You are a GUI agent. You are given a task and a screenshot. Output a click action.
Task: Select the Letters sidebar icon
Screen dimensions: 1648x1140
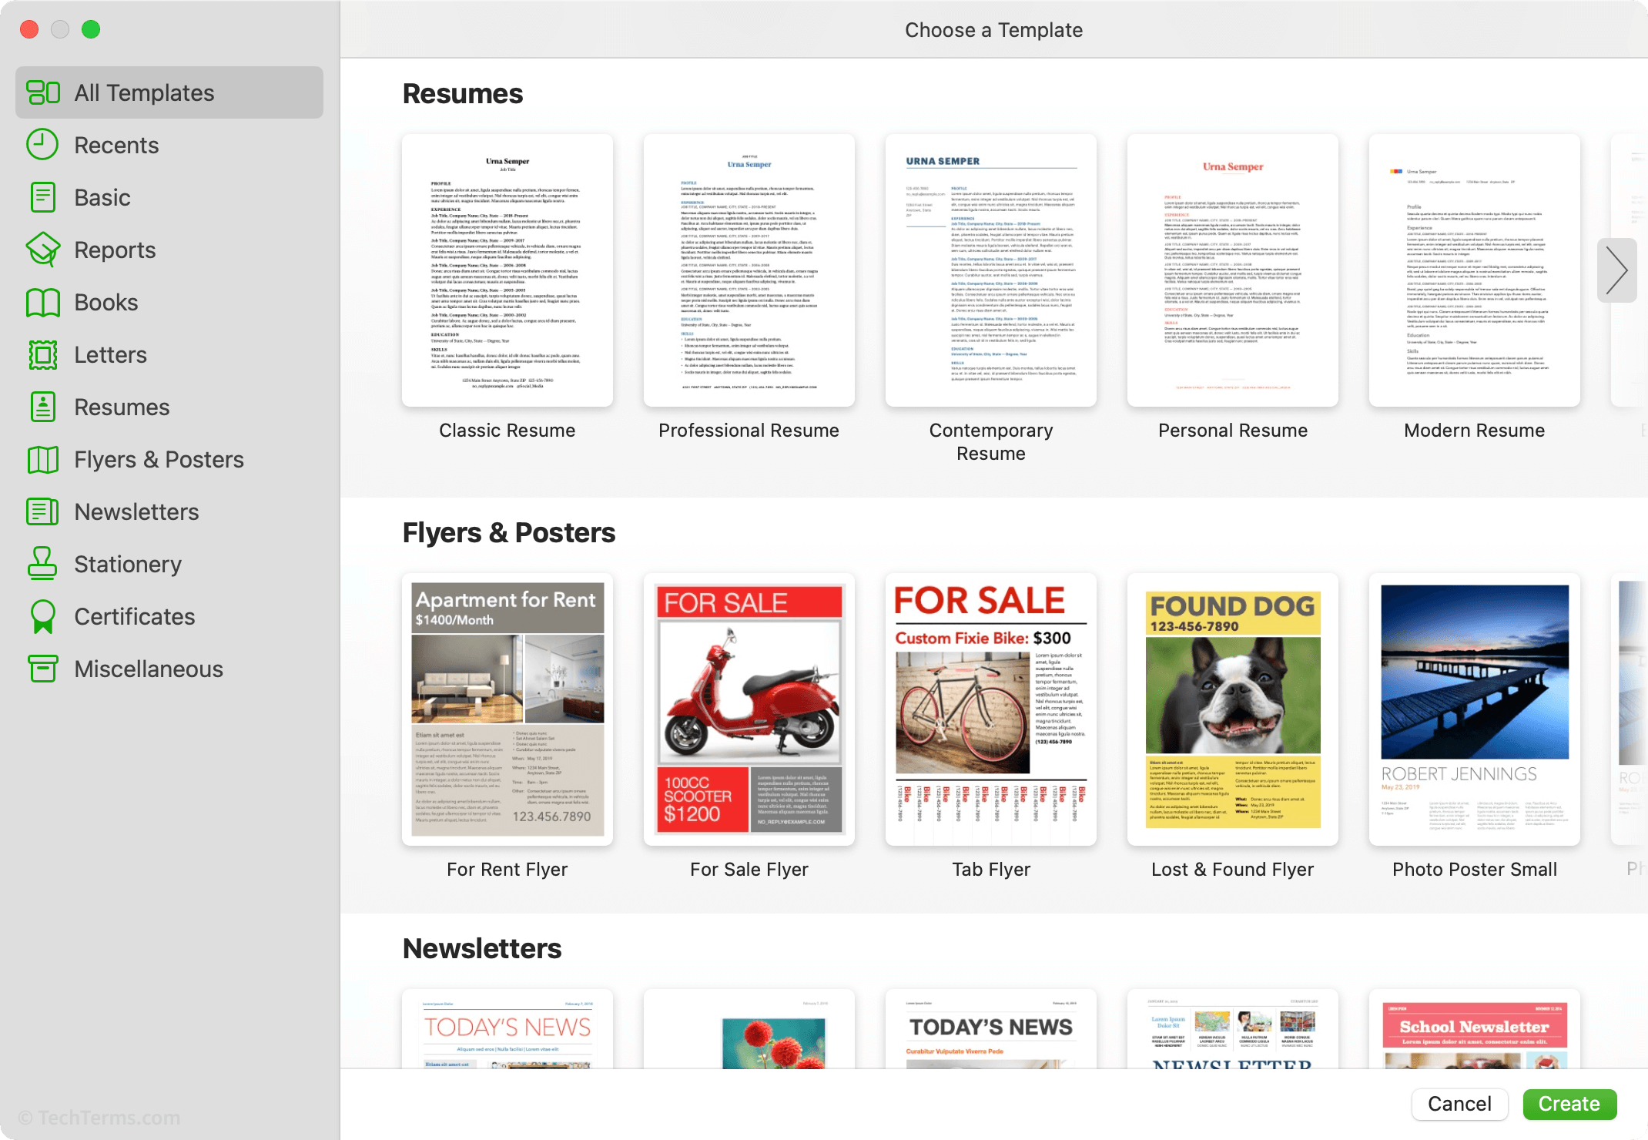tap(42, 354)
